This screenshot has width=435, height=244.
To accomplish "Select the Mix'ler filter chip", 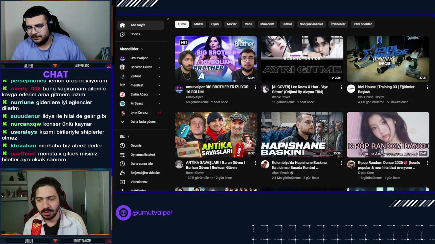I will 232,24.
